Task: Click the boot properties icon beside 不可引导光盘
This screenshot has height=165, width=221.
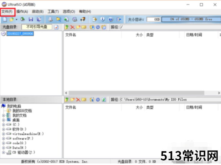Action: click(57, 27)
